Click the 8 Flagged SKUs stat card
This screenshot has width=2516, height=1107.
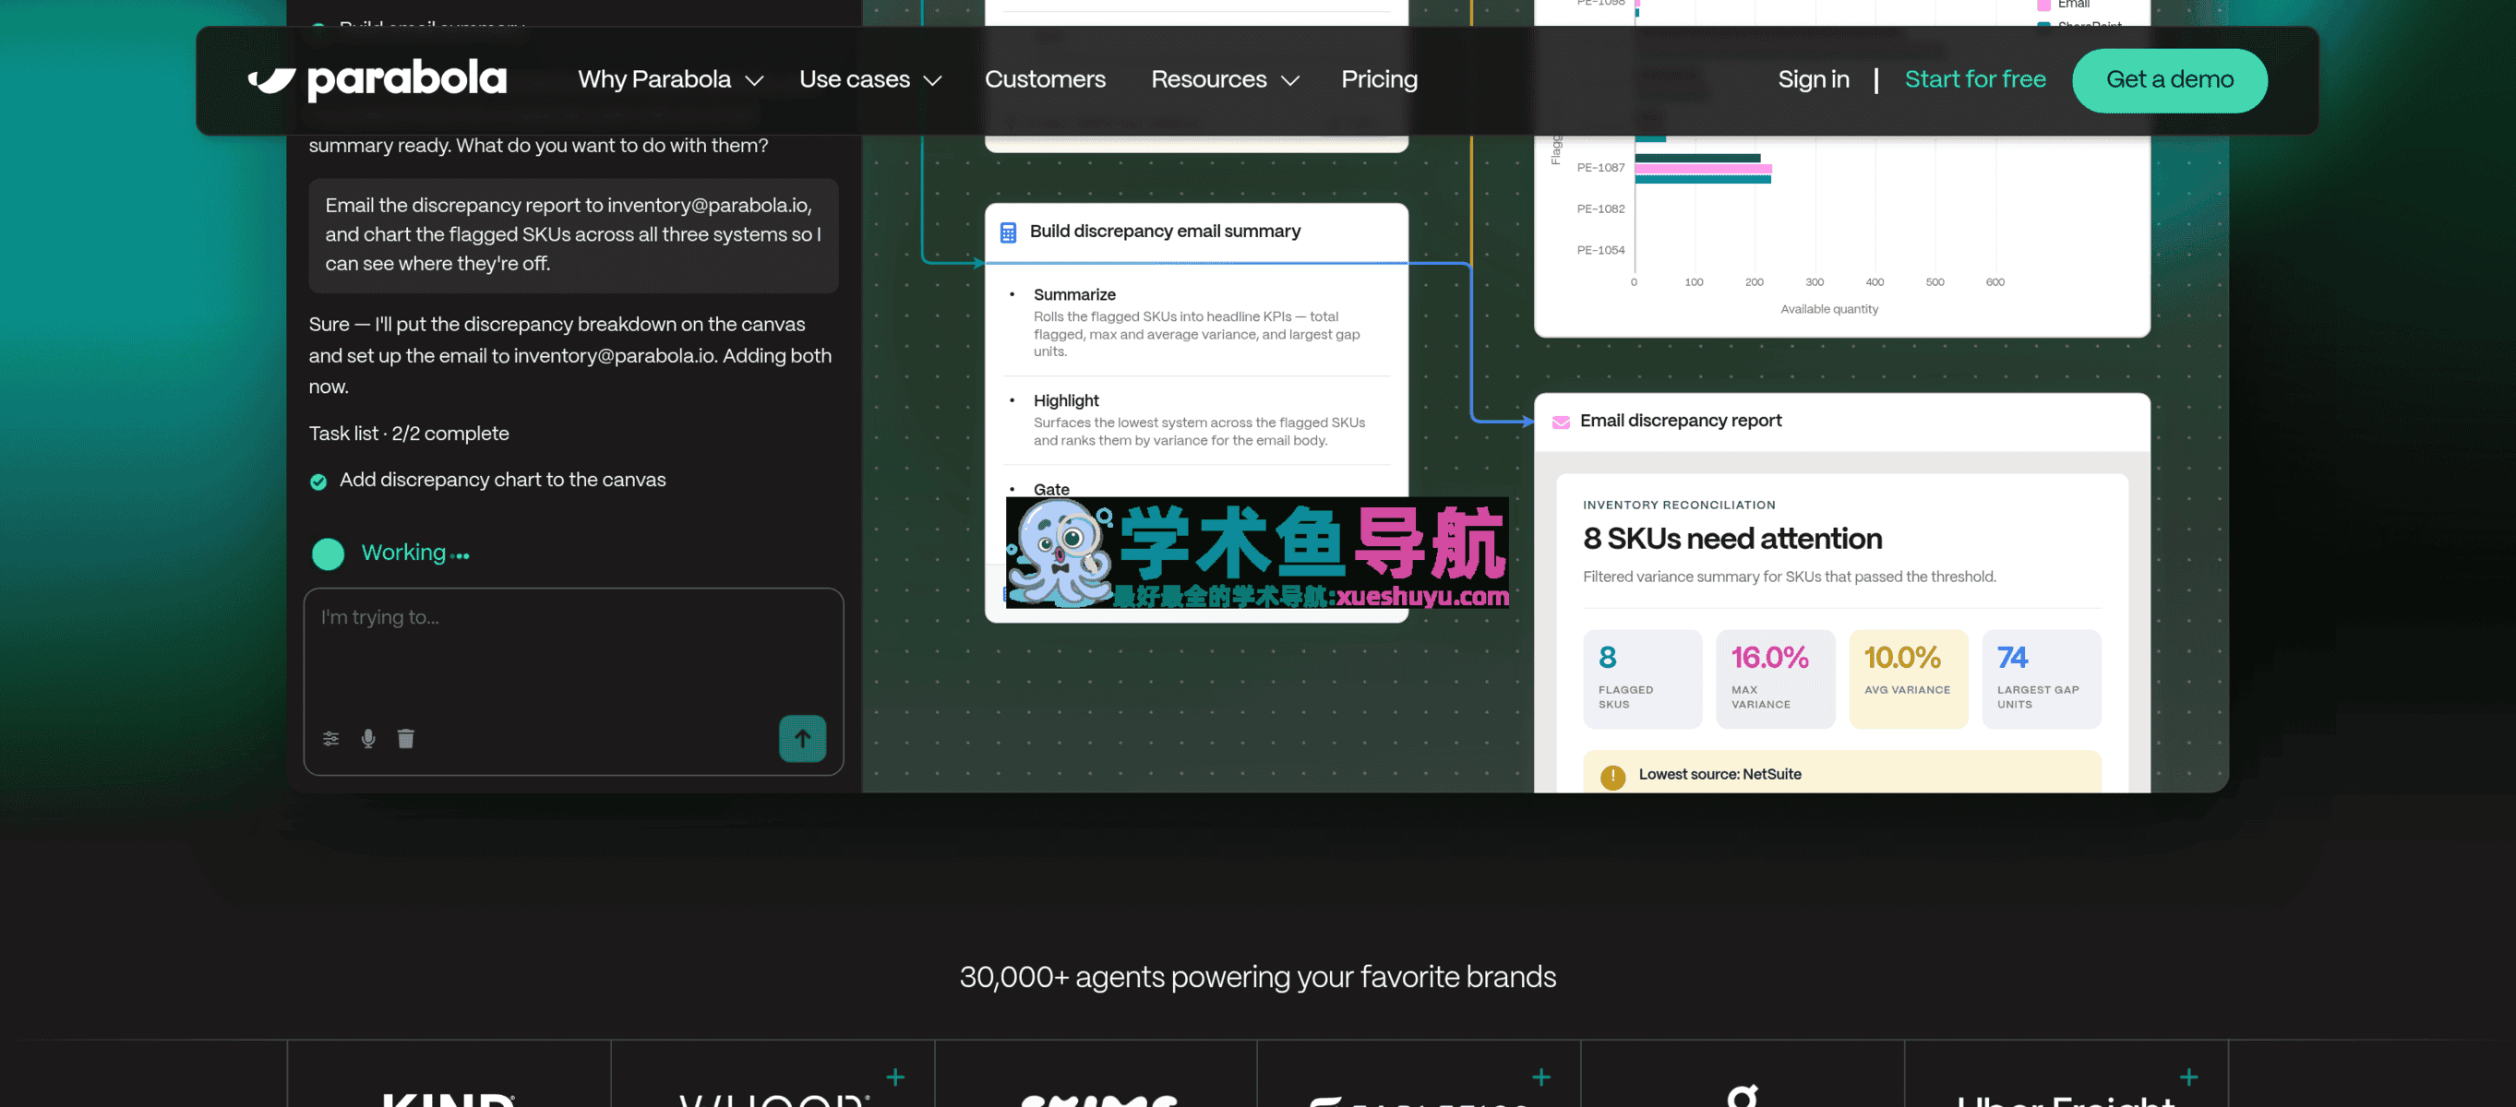1642,678
